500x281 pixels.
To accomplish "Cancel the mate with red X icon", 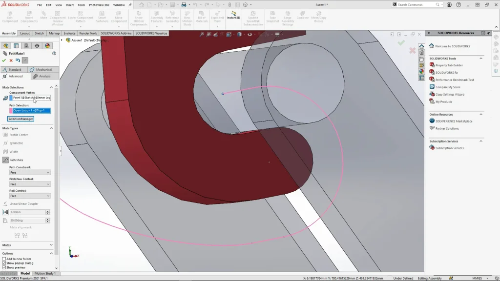I will pos(11,60).
